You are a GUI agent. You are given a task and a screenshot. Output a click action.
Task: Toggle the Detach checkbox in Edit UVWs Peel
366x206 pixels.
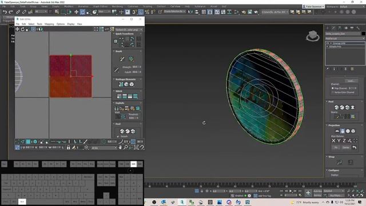tap(118, 136)
